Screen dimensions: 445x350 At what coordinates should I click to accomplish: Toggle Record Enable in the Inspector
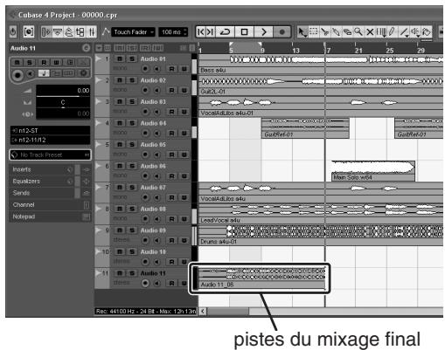(x=17, y=75)
